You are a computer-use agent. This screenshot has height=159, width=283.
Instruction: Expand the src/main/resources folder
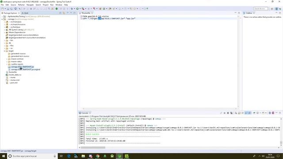[4, 24]
